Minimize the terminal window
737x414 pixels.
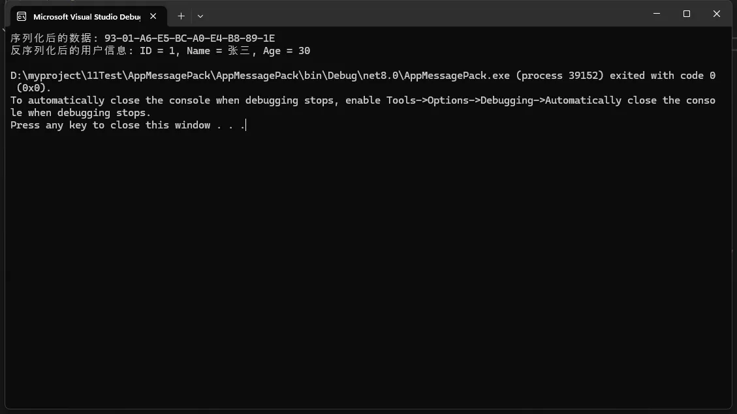(x=657, y=14)
